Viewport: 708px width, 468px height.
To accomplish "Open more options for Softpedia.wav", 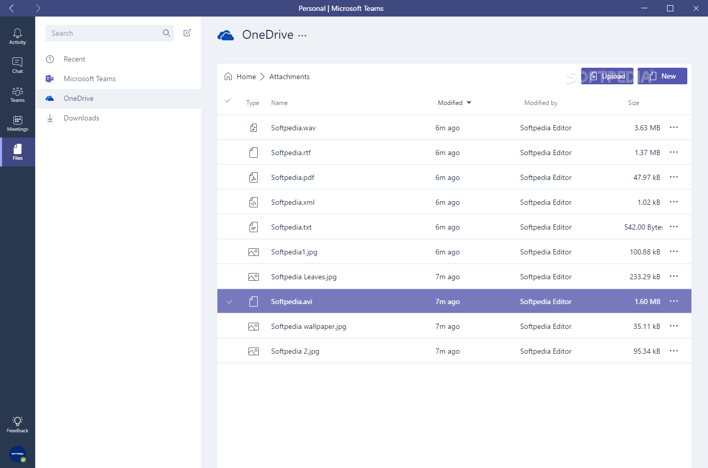I will point(674,127).
